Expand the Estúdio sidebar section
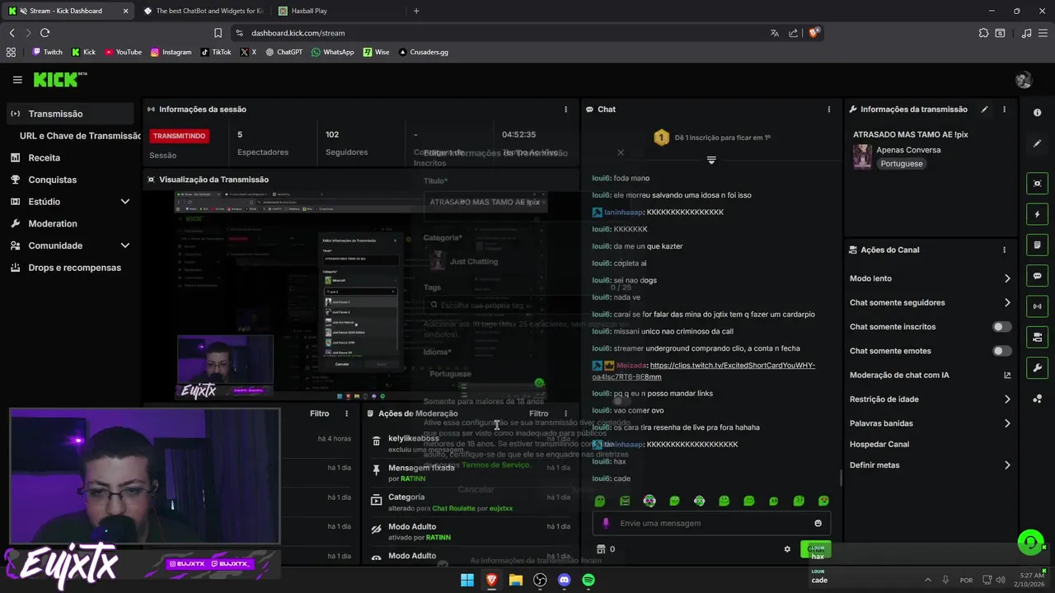The height and width of the screenshot is (593, 1055). coord(124,202)
